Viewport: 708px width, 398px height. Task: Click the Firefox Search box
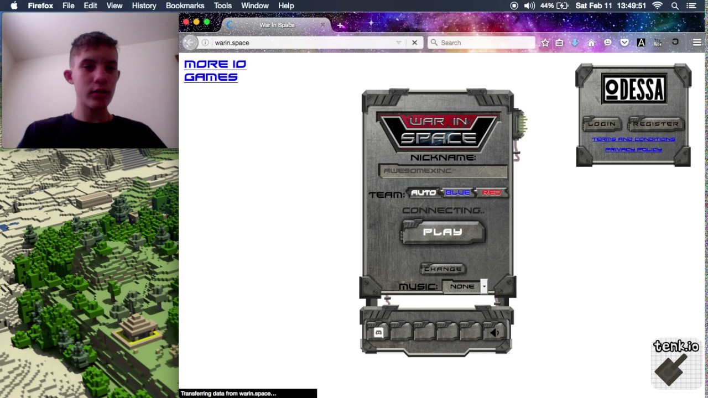(481, 43)
